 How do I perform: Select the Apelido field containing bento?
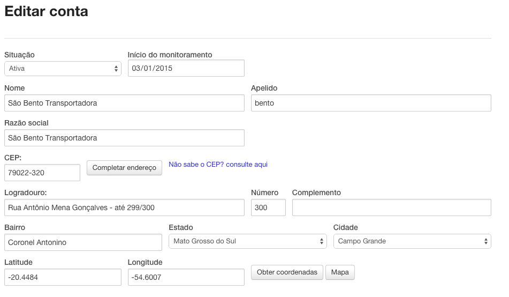(x=371, y=103)
